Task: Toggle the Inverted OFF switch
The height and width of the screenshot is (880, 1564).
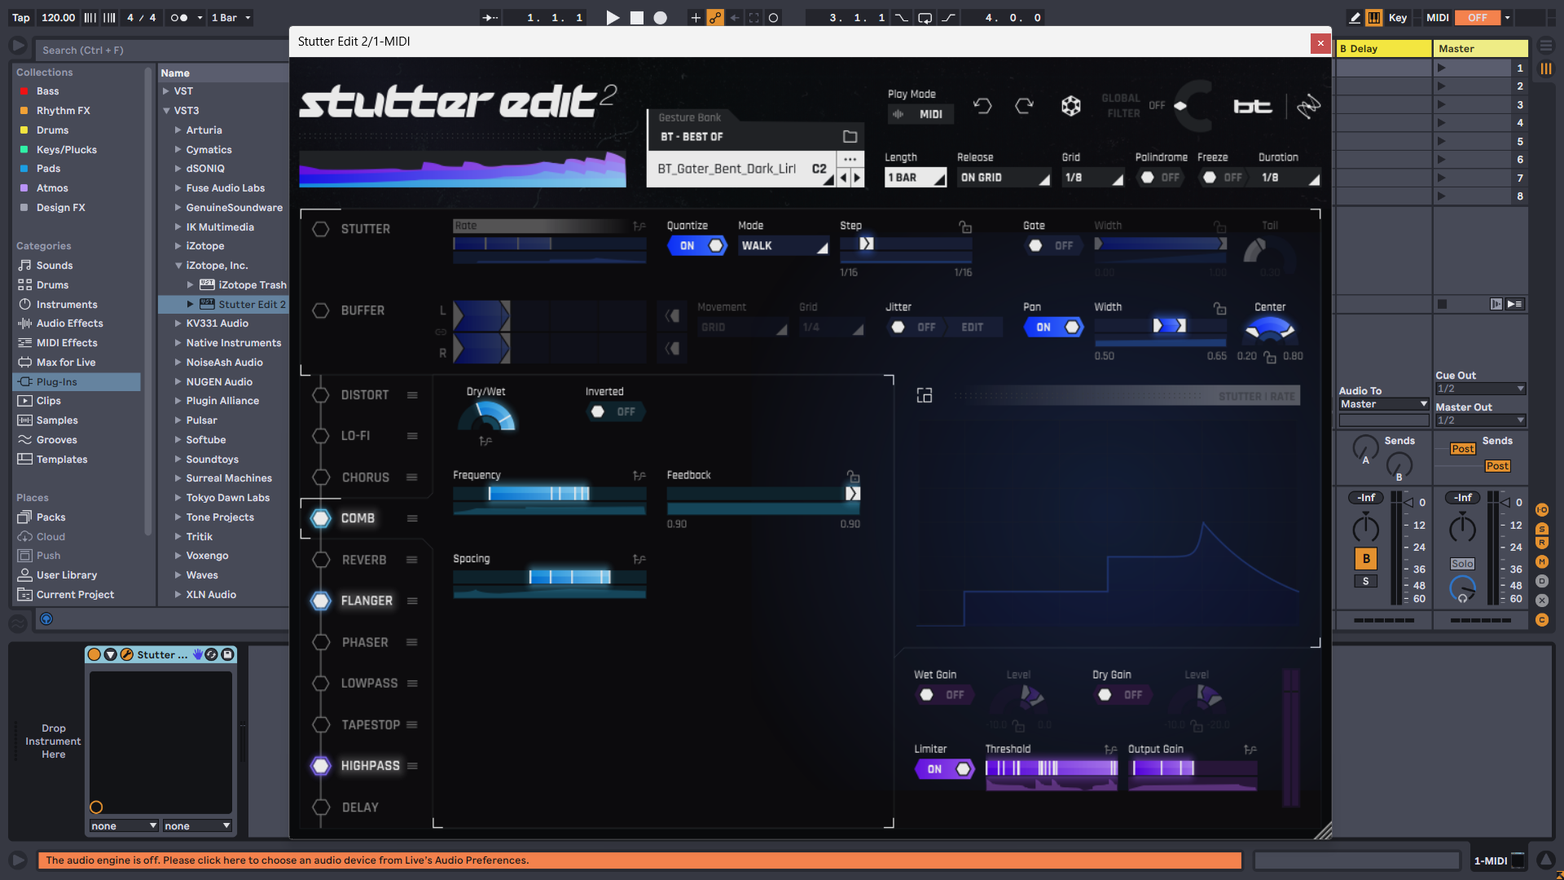Action: (616, 411)
